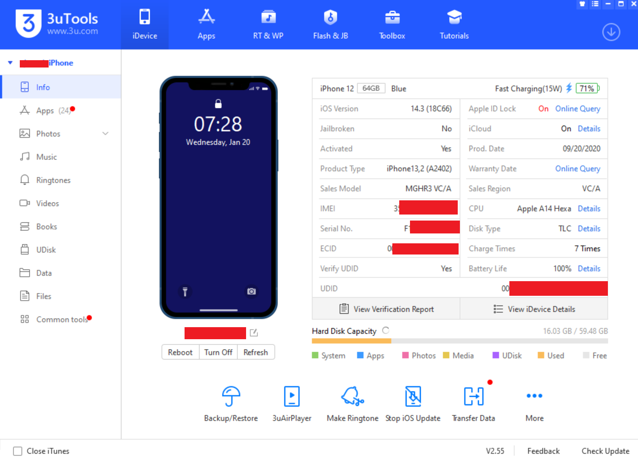This screenshot has width=638, height=457.
Task: Collapse the iPhone device tree
Action: (x=10, y=63)
